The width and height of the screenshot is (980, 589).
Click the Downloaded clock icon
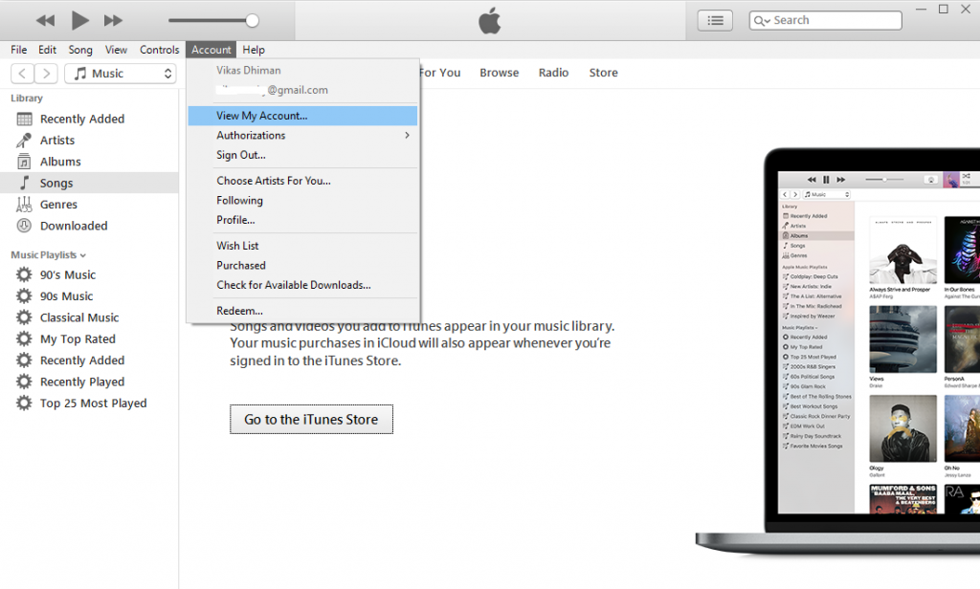tap(24, 226)
